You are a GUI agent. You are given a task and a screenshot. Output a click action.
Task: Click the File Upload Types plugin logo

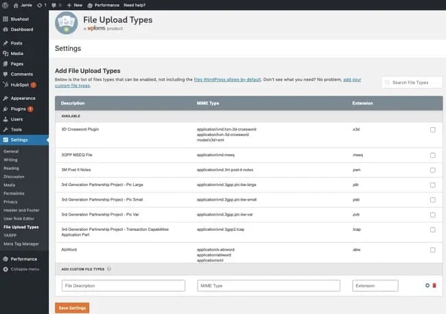(x=67, y=23)
